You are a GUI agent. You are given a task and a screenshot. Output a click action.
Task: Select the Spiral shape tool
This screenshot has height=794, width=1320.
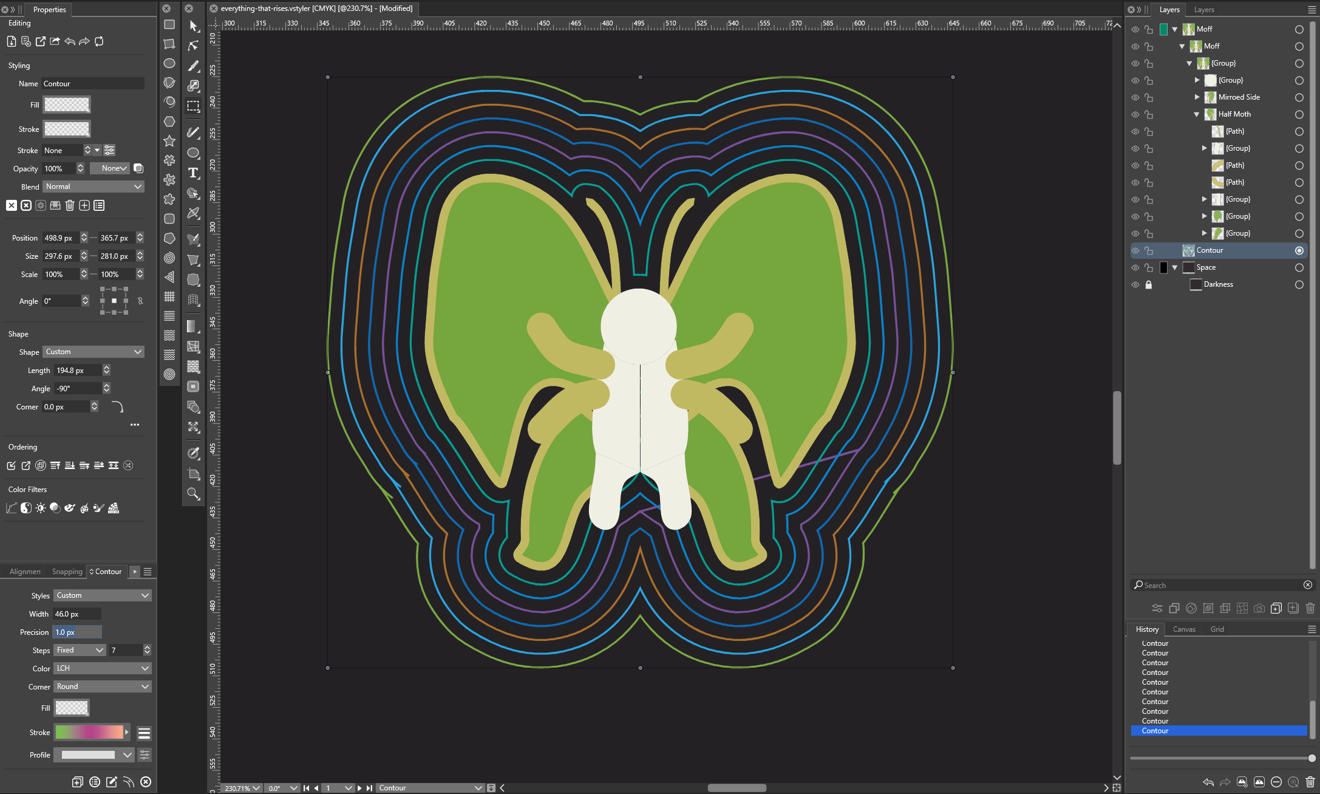pos(169,258)
